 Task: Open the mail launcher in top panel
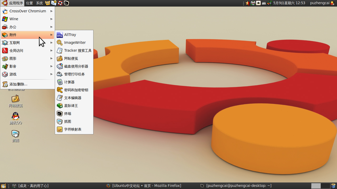click(x=54, y=3)
